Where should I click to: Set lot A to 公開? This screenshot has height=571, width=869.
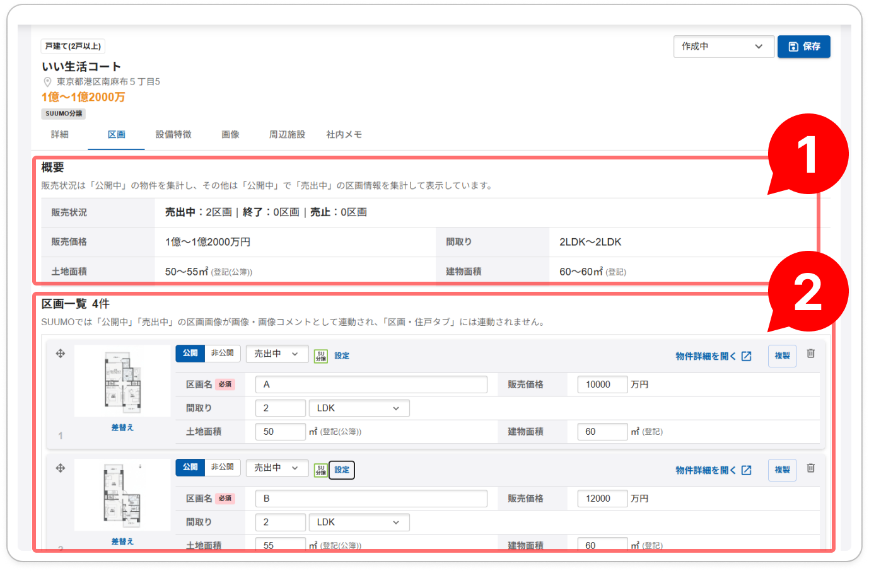pyautogui.click(x=190, y=354)
